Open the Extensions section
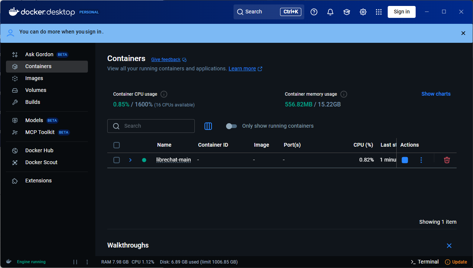473x268 pixels. click(47, 181)
